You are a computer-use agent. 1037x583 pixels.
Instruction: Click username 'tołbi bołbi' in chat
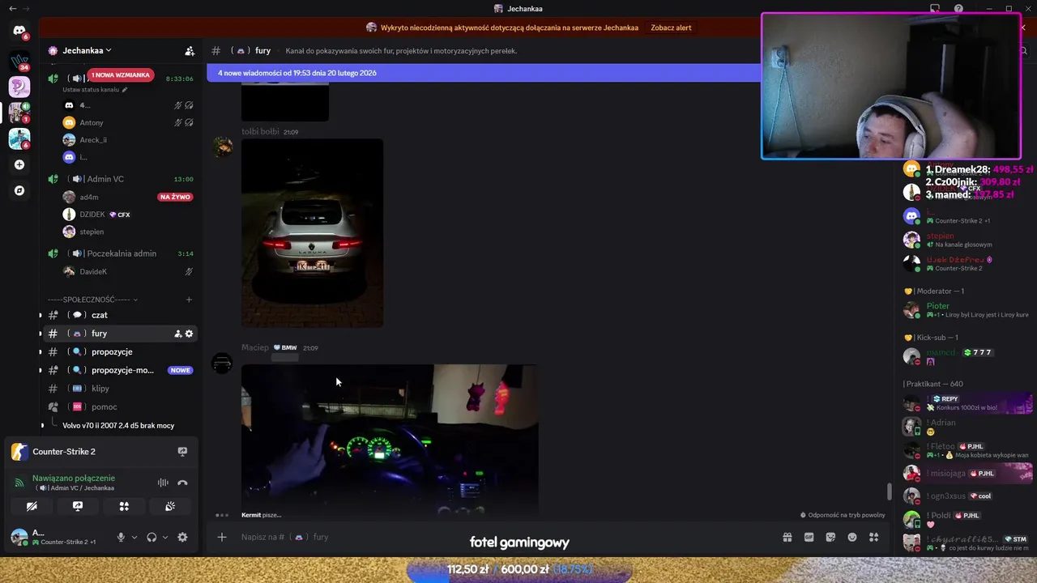pyautogui.click(x=260, y=131)
